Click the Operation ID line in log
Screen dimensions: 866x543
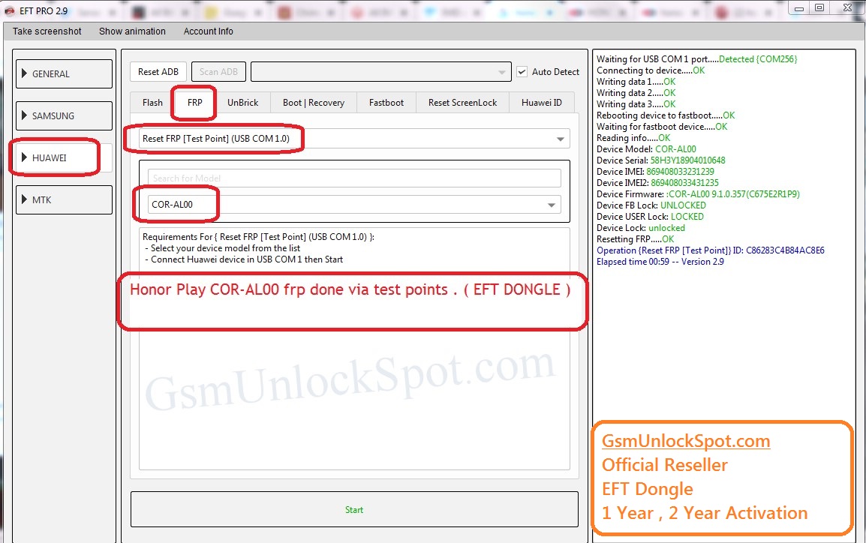click(x=710, y=250)
